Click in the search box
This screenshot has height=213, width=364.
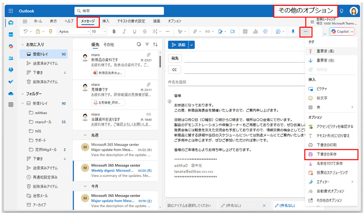119,11
